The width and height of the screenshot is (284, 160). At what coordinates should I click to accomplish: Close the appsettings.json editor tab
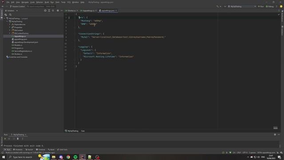tap(116, 11)
